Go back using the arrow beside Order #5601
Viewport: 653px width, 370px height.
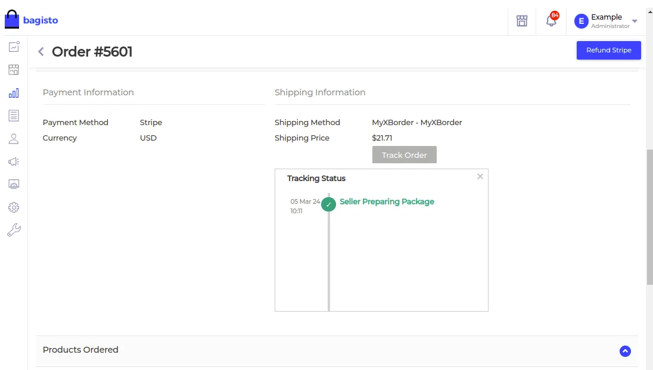pyautogui.click(x=41, y=52)
